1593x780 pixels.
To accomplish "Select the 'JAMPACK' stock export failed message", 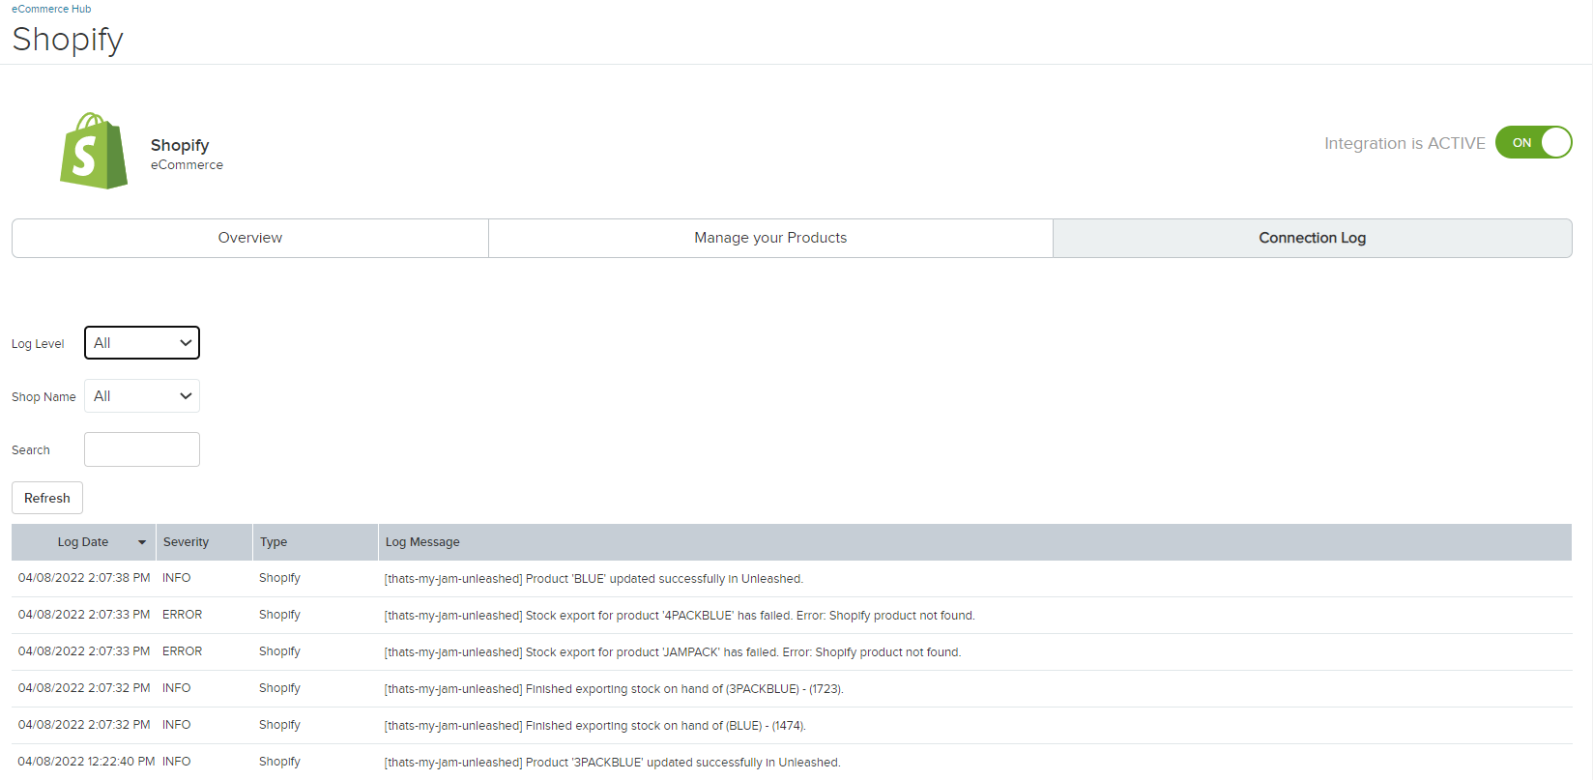I will [673, 652].
